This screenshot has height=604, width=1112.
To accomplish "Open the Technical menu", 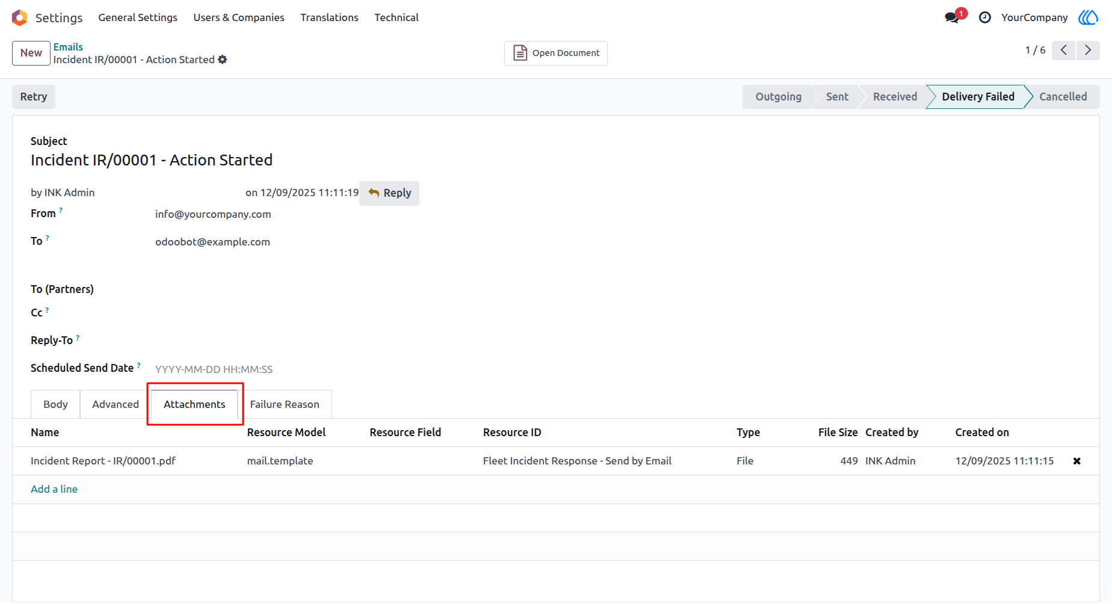I will click(x=397, y=17).
